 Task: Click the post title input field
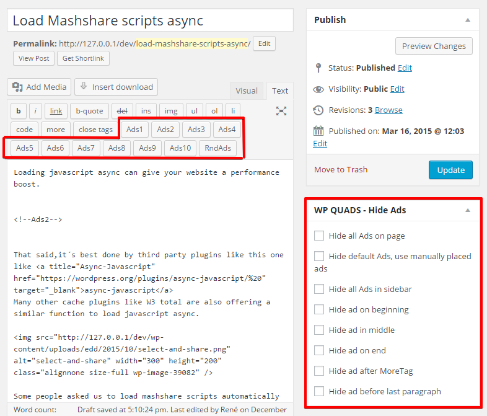(x=150, y=20)
